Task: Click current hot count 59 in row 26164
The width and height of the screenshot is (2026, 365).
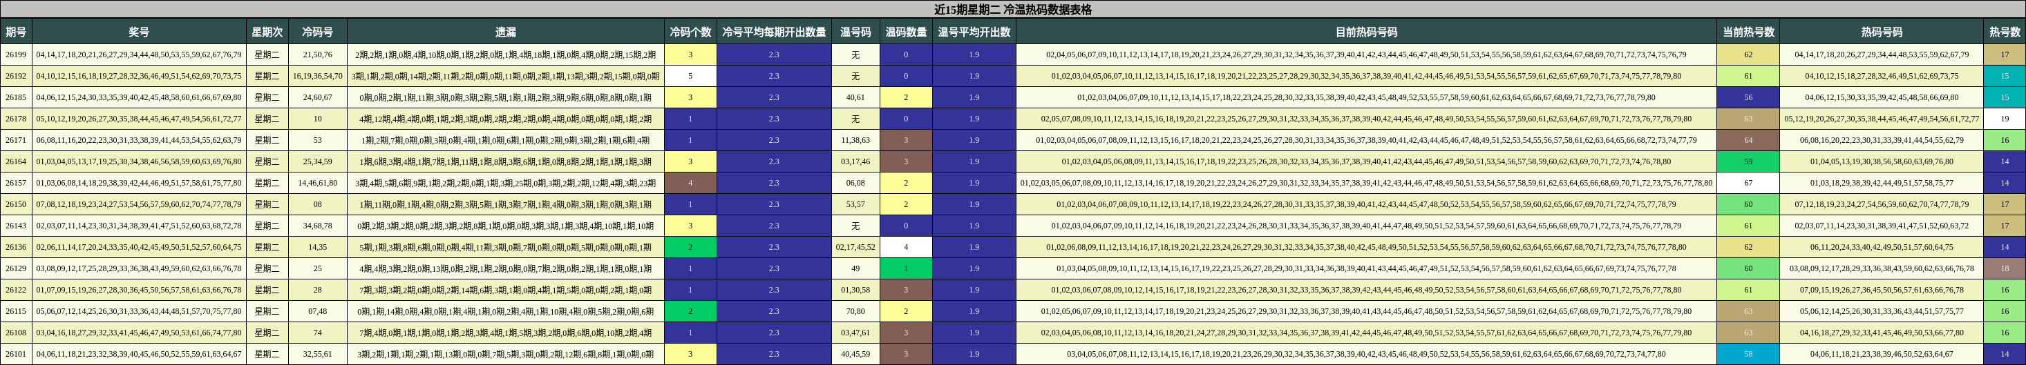Action: point(1748,161)
